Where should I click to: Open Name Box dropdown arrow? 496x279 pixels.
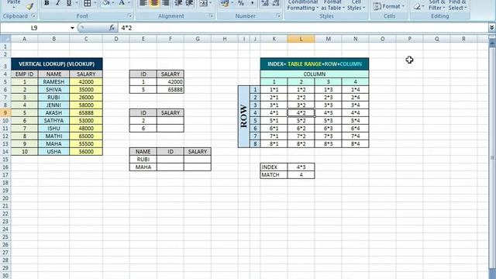[x=72, y=28]
